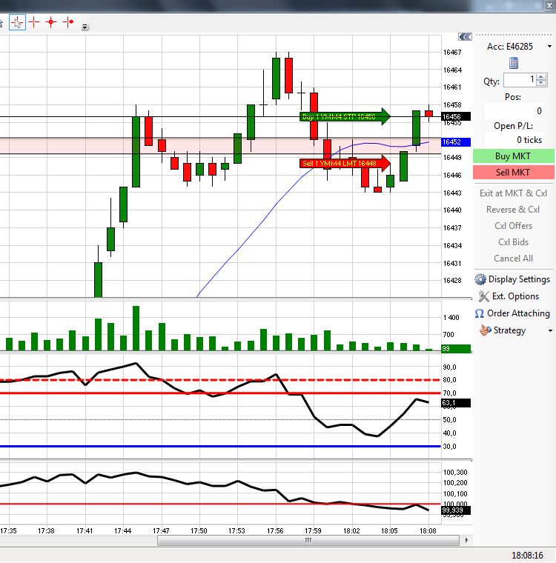
Task: Expand the account E46285 dropdown
Action: [x=549, y=47]
